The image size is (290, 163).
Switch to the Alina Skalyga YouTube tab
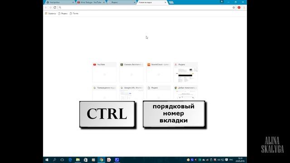(x=91, y=2)
